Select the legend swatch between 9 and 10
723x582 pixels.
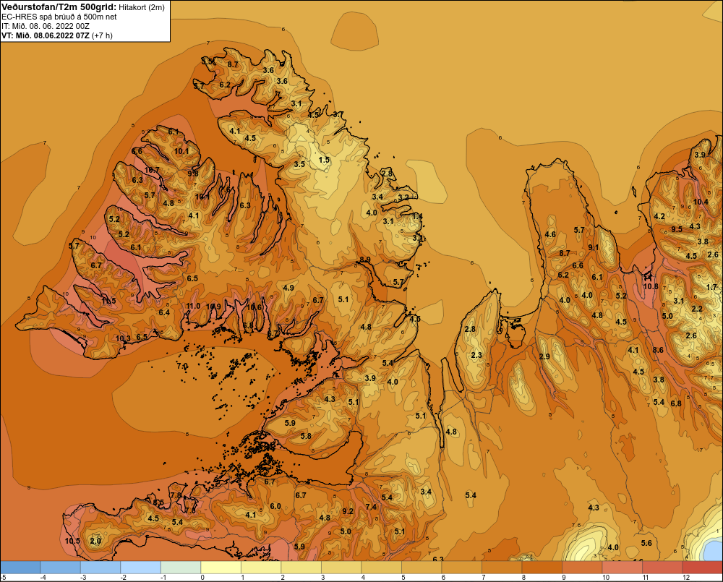coord(582,568)
